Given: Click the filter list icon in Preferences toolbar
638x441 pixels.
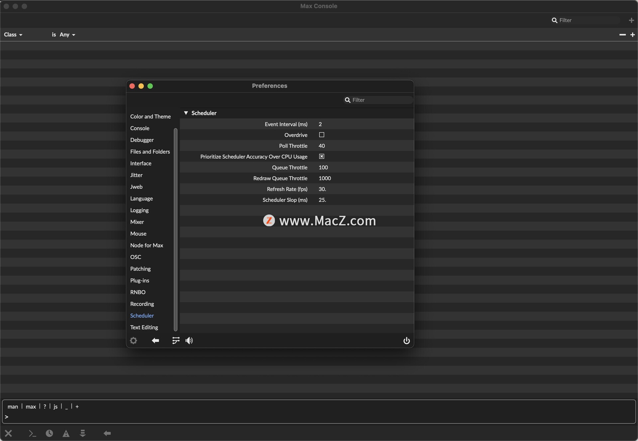Looking at the screenshot, I should pyautogui.click(x=176, y=340).
